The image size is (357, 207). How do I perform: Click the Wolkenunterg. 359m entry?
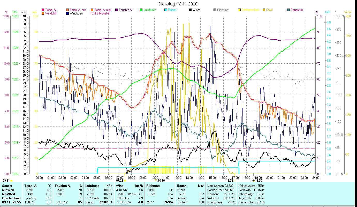[251, 186]
